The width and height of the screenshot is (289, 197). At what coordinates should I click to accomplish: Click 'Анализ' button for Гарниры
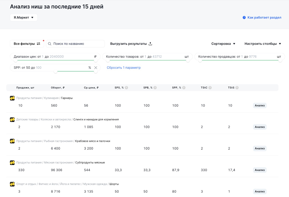pos(260,105)
